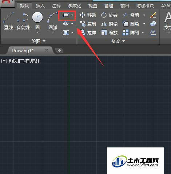
Task: Switch to the Default (默认) ribbon tab
Action: coord(24,6)
